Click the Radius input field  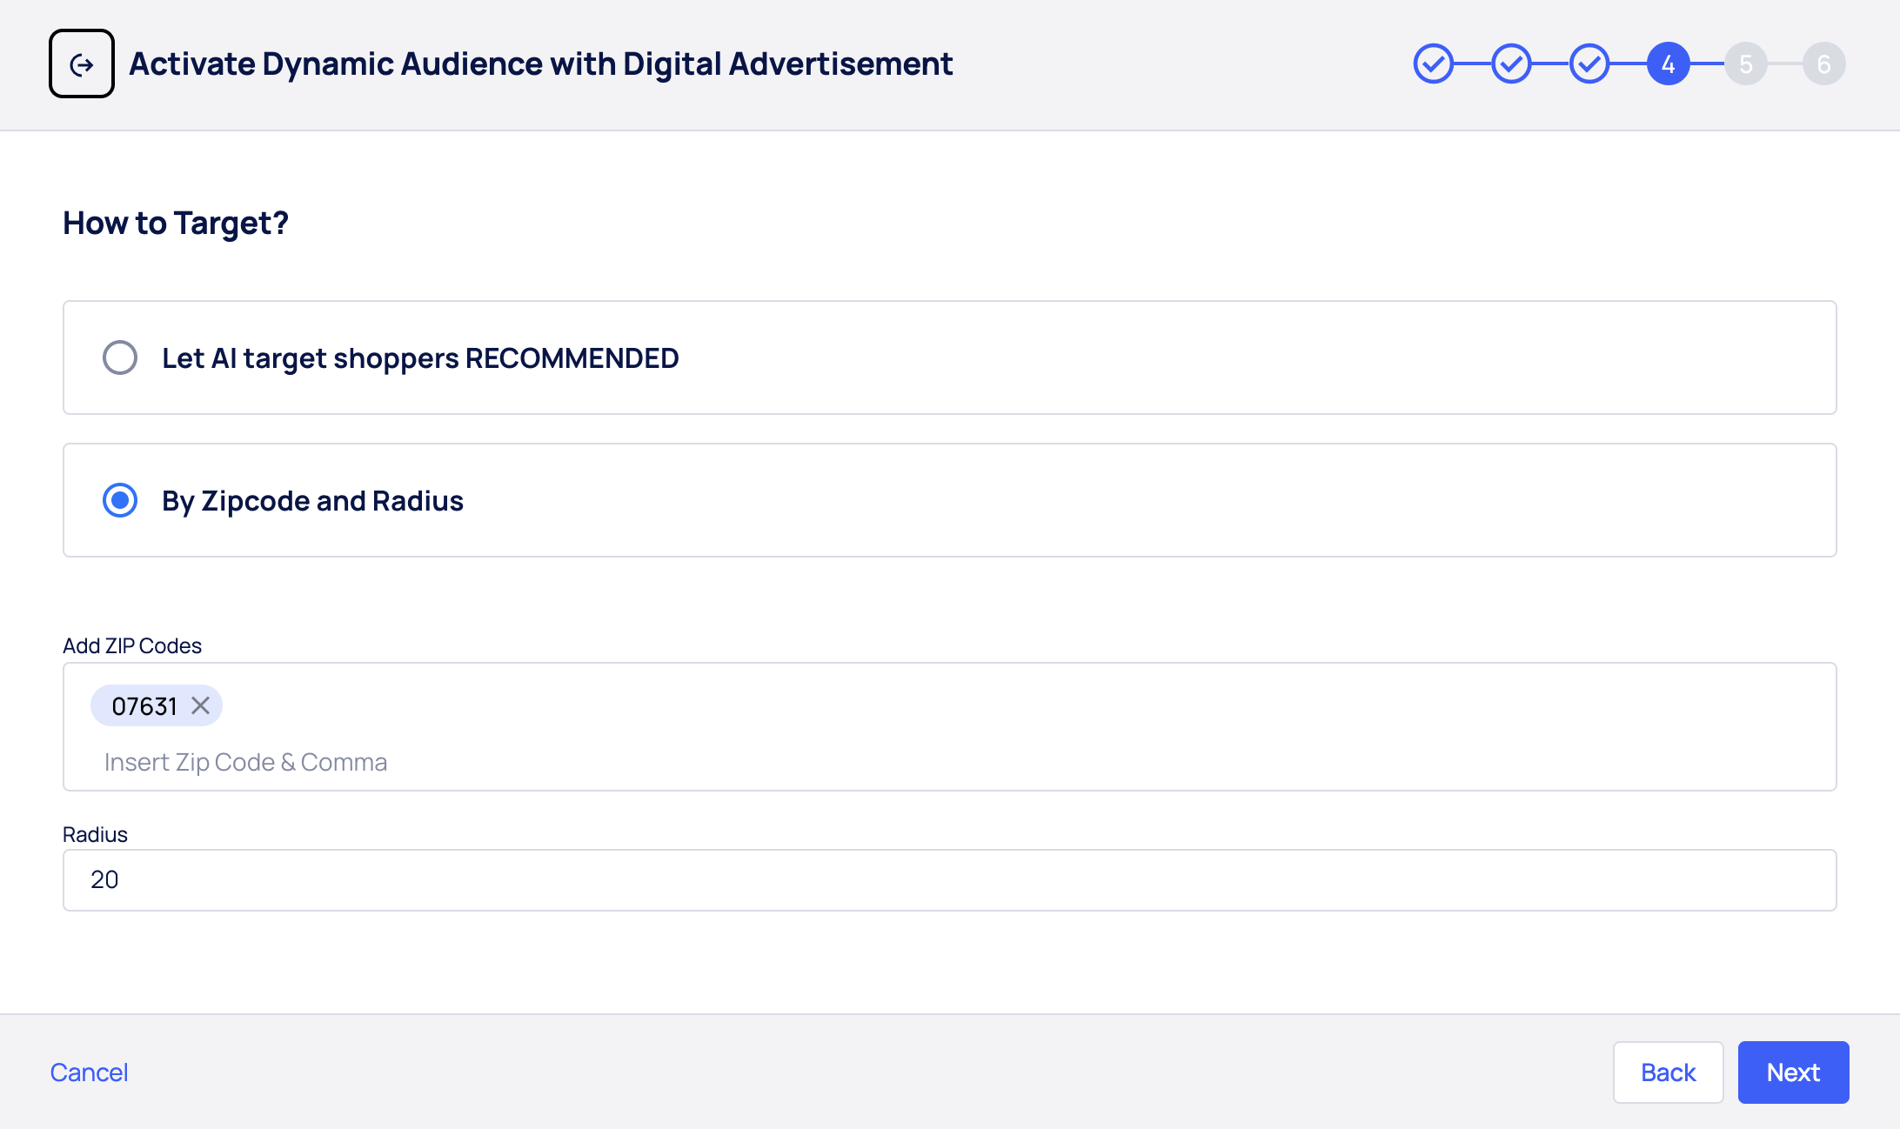[x=948, y=880]
